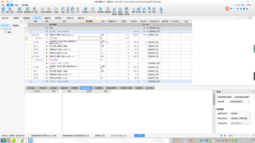Open the 项目自检 self-check tool

(20, 10)
